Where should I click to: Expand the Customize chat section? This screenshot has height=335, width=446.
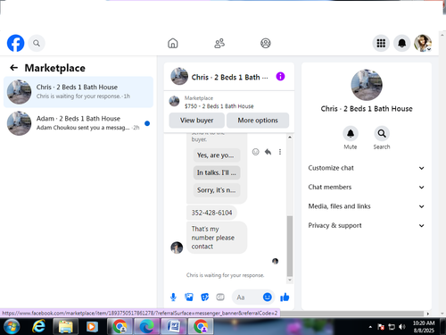click(367, 168)
